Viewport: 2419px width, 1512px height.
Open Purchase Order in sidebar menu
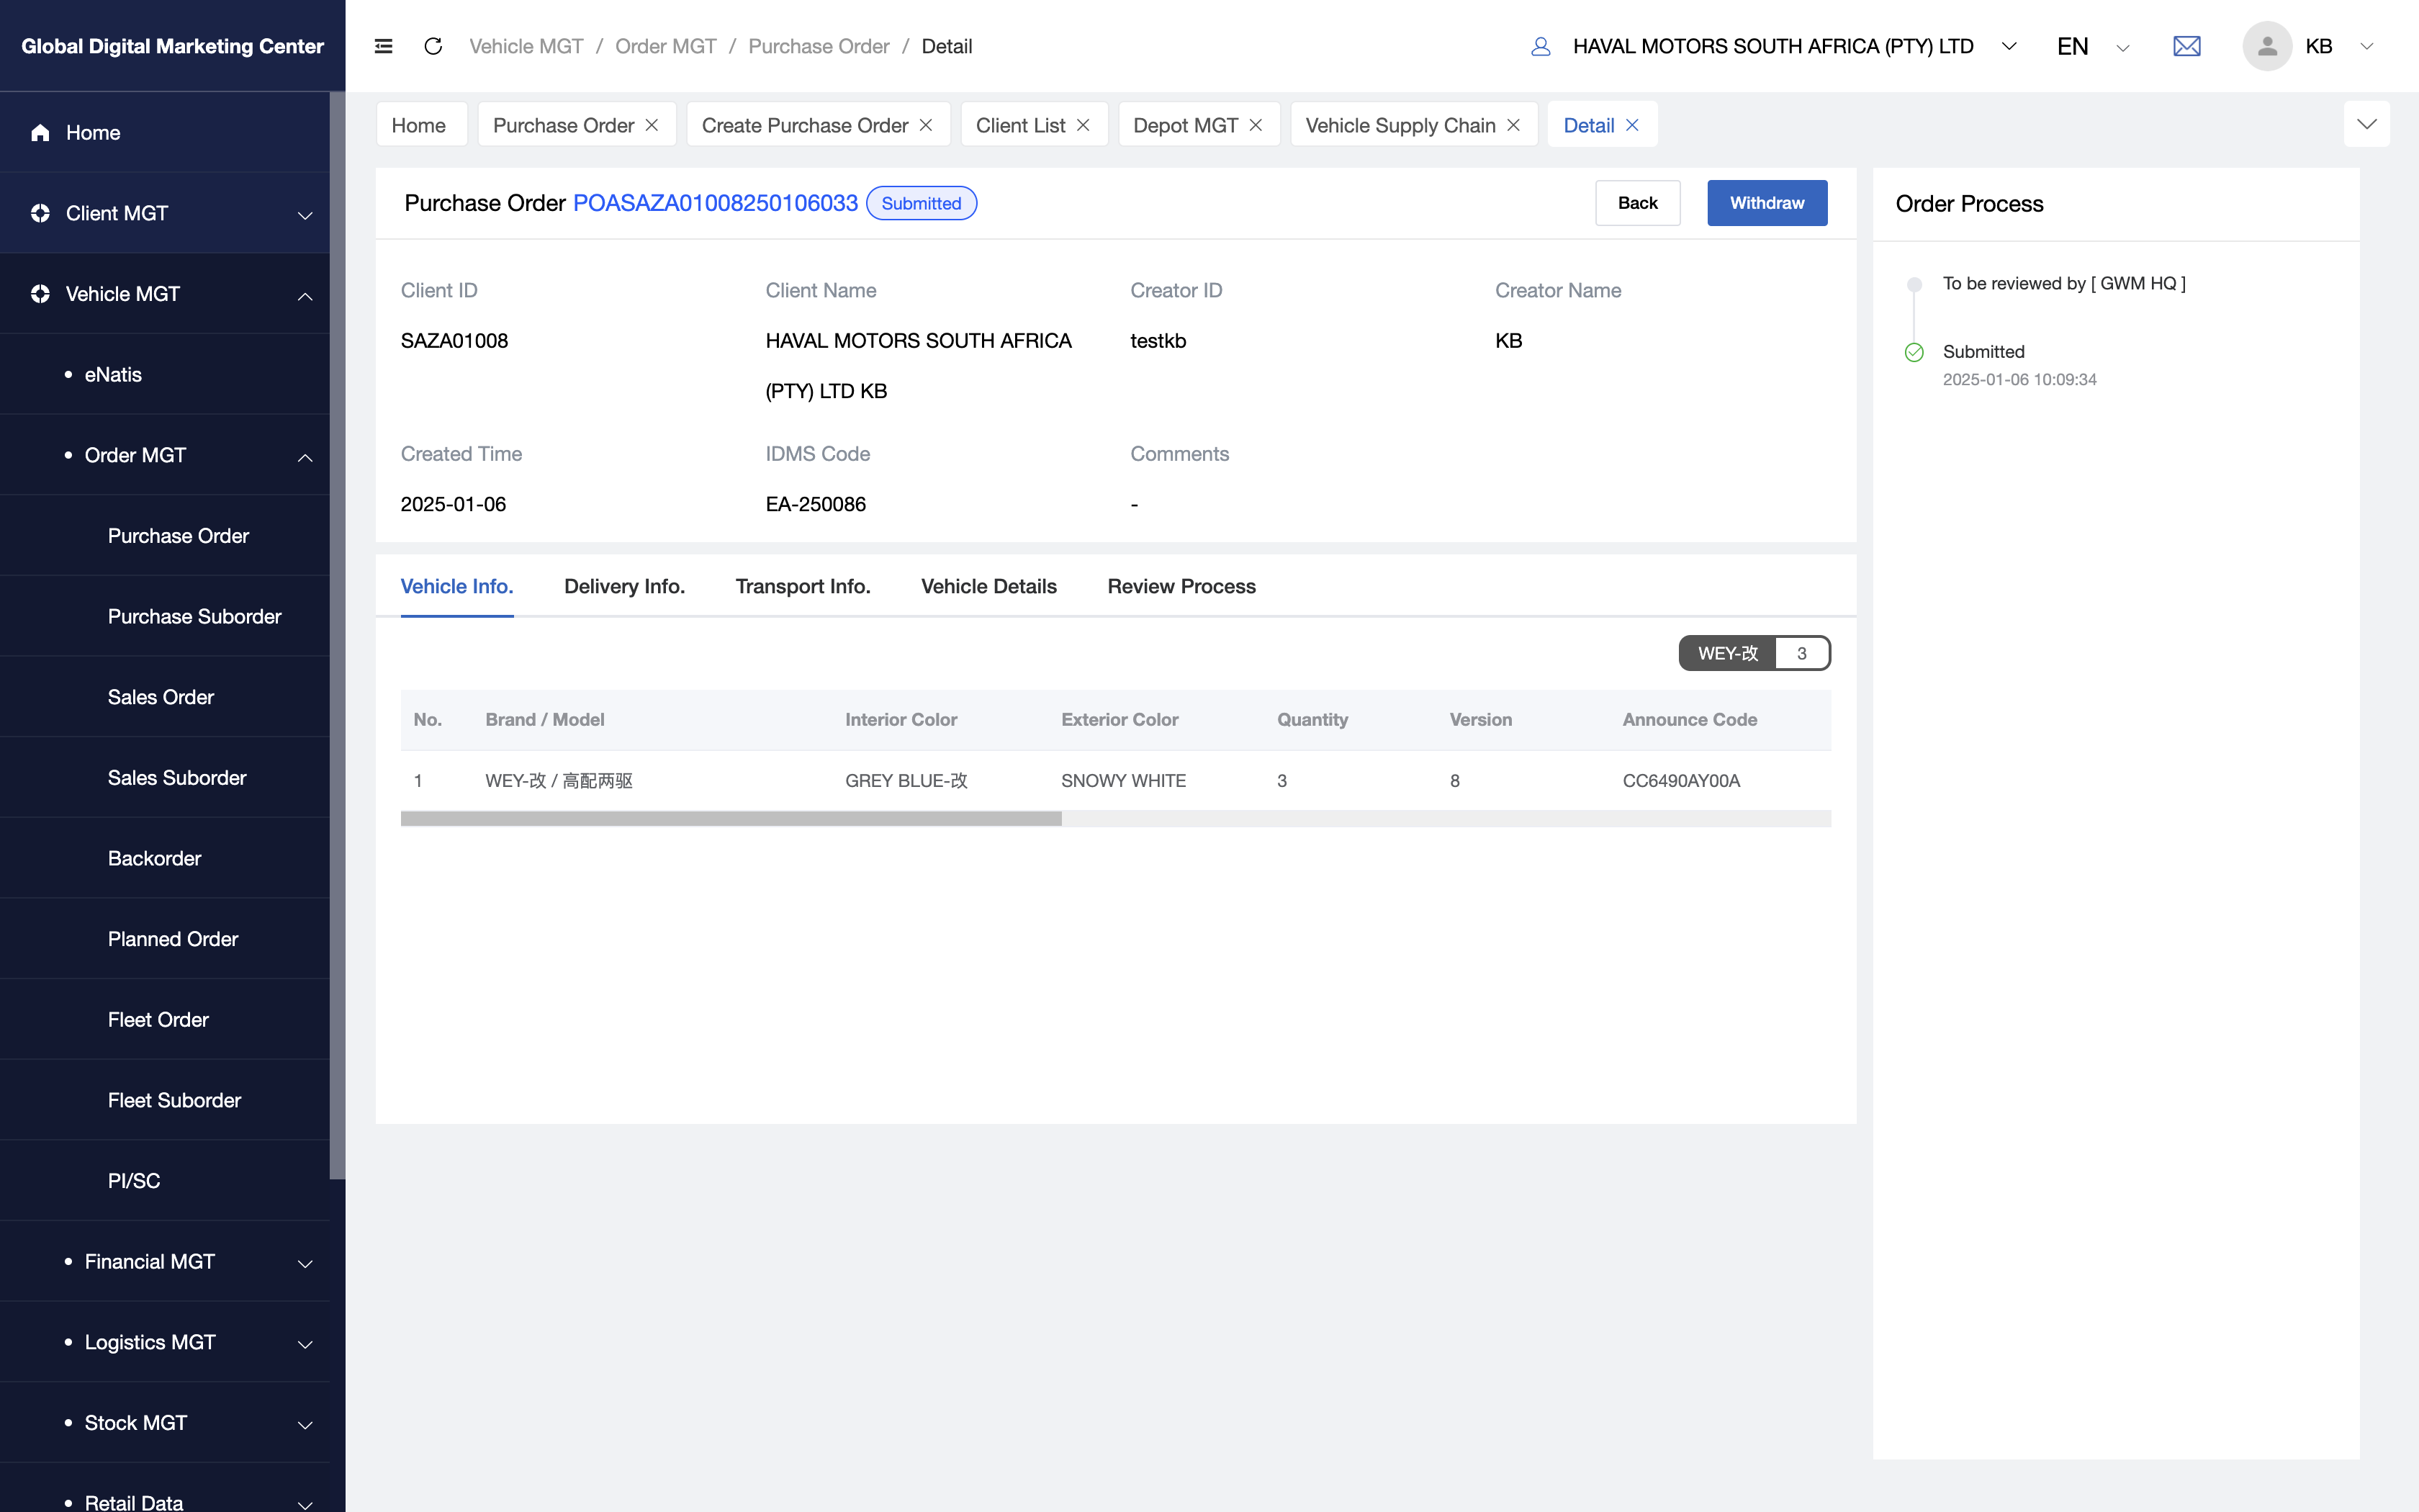point(165,535)
